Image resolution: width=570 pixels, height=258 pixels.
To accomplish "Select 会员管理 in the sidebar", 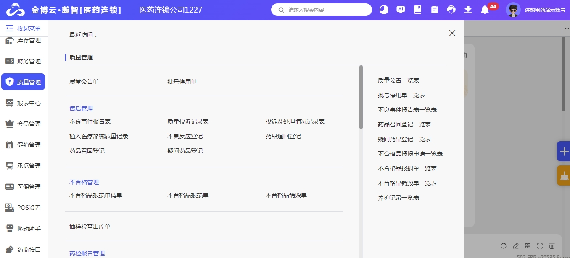I will (x=24, y=124).
